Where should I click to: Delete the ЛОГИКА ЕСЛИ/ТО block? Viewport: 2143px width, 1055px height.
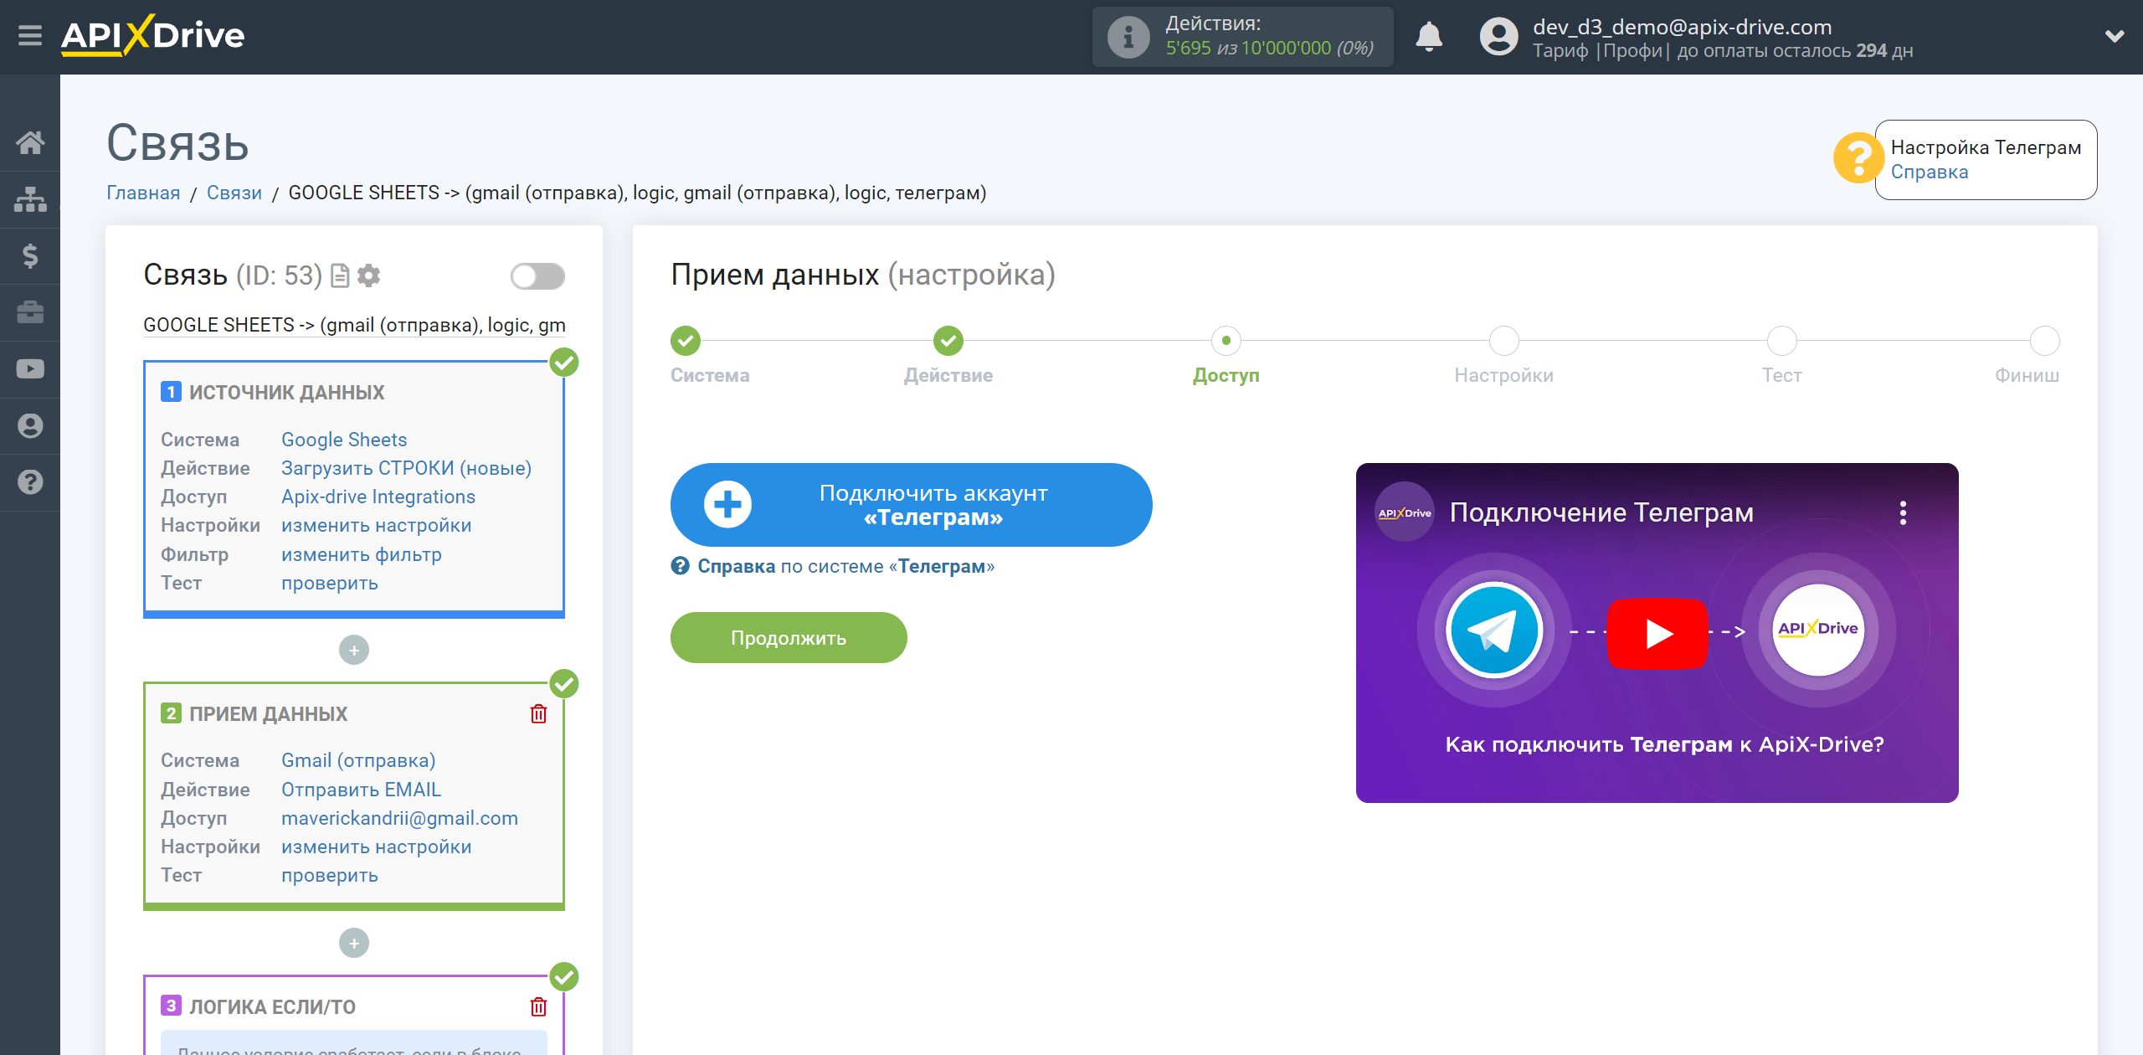tap(538, 1006)
